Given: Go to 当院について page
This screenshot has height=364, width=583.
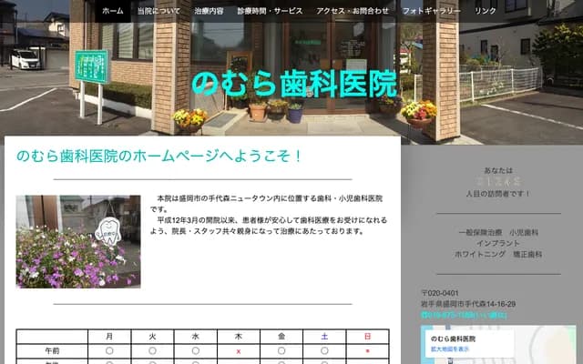Looking at the screenshot, I should pyautogui.click(x=158, y=11).
